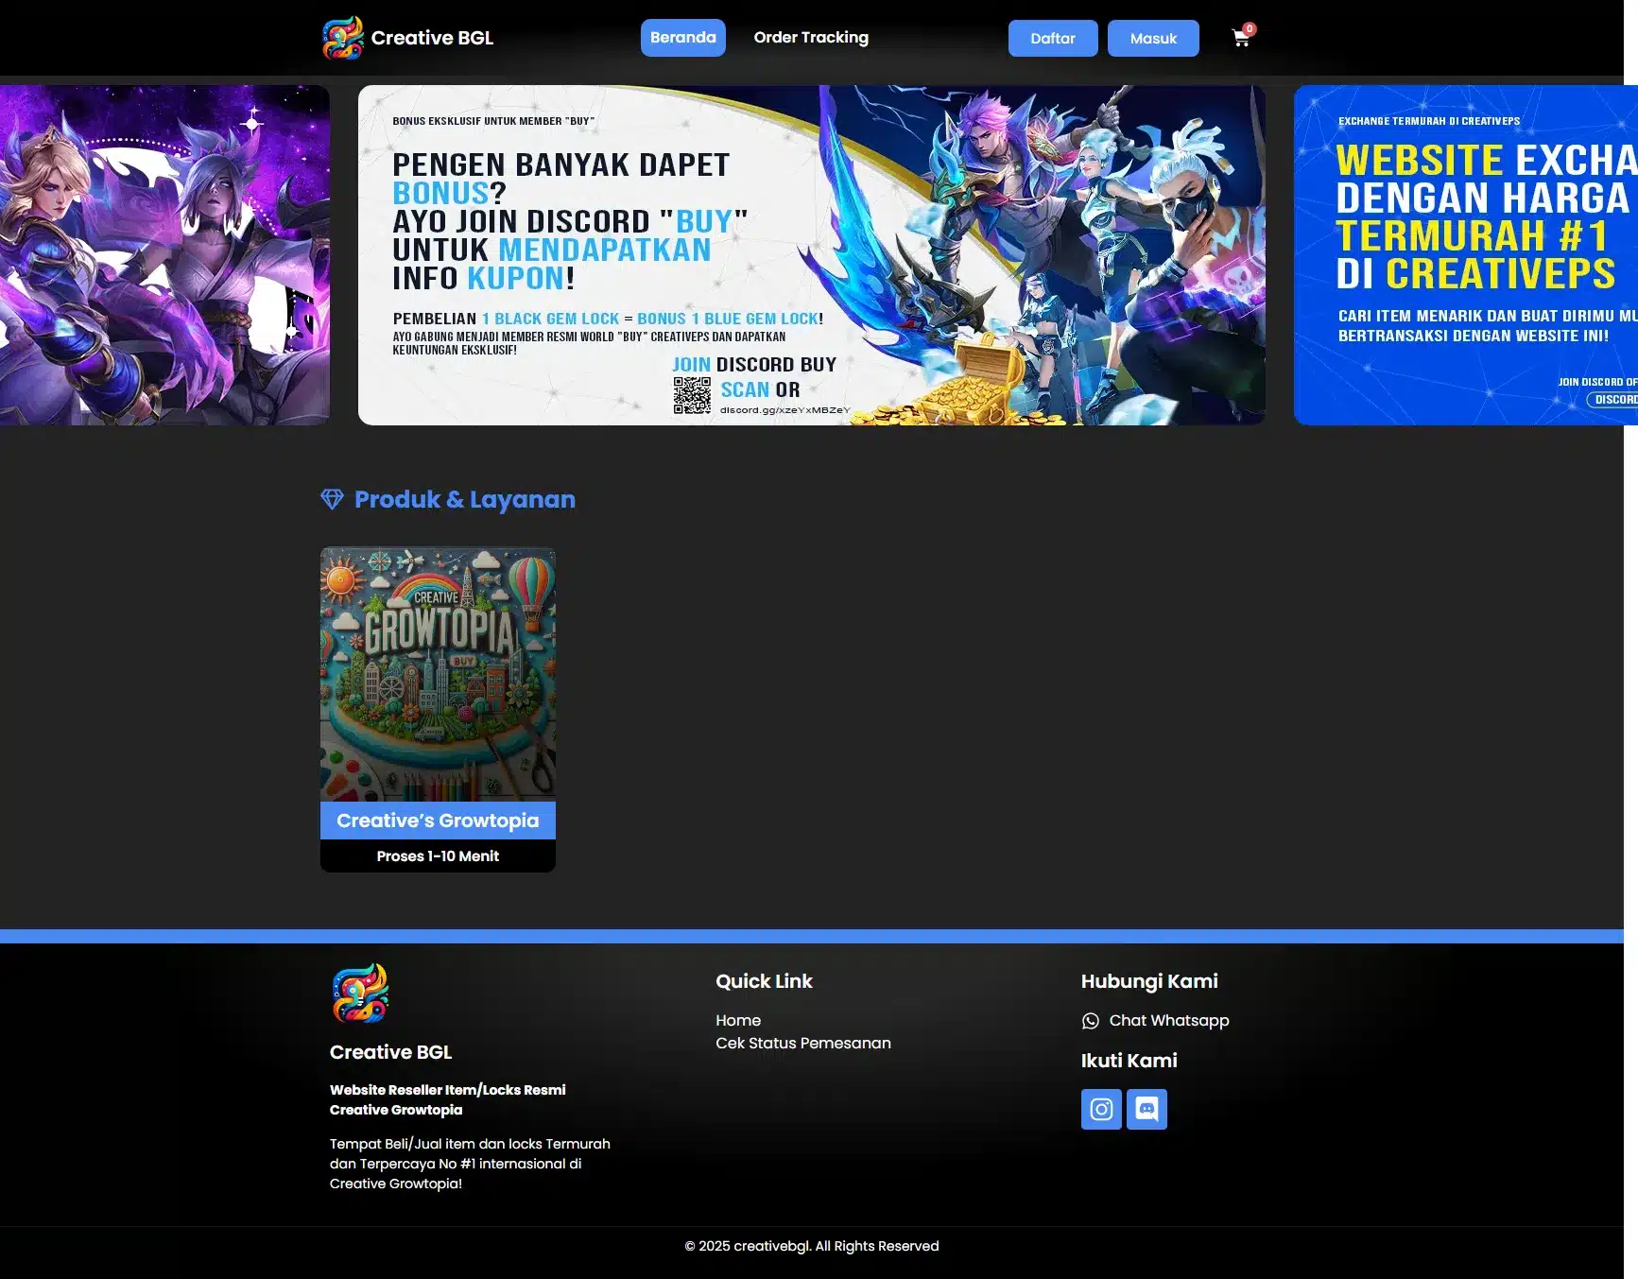Select the Growtopia product thumbnail image
The image size is (1638, 1279).
[438, 674]
